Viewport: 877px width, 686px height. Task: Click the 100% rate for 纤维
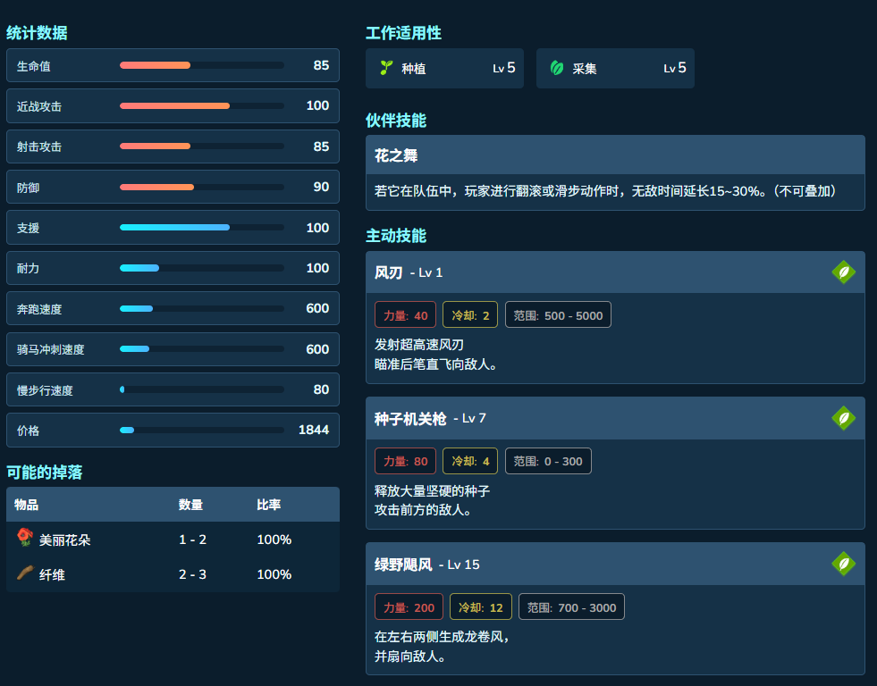(274, 574)
